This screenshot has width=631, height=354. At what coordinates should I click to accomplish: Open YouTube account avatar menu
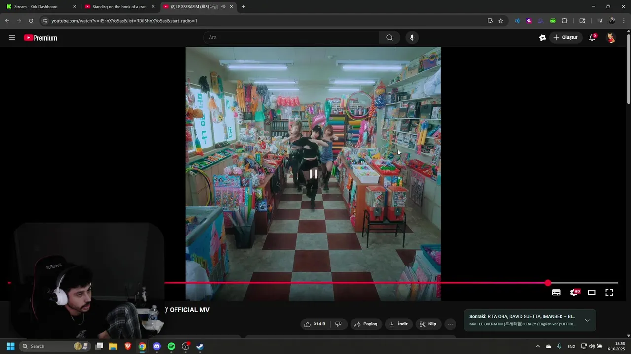click(611, 38)
